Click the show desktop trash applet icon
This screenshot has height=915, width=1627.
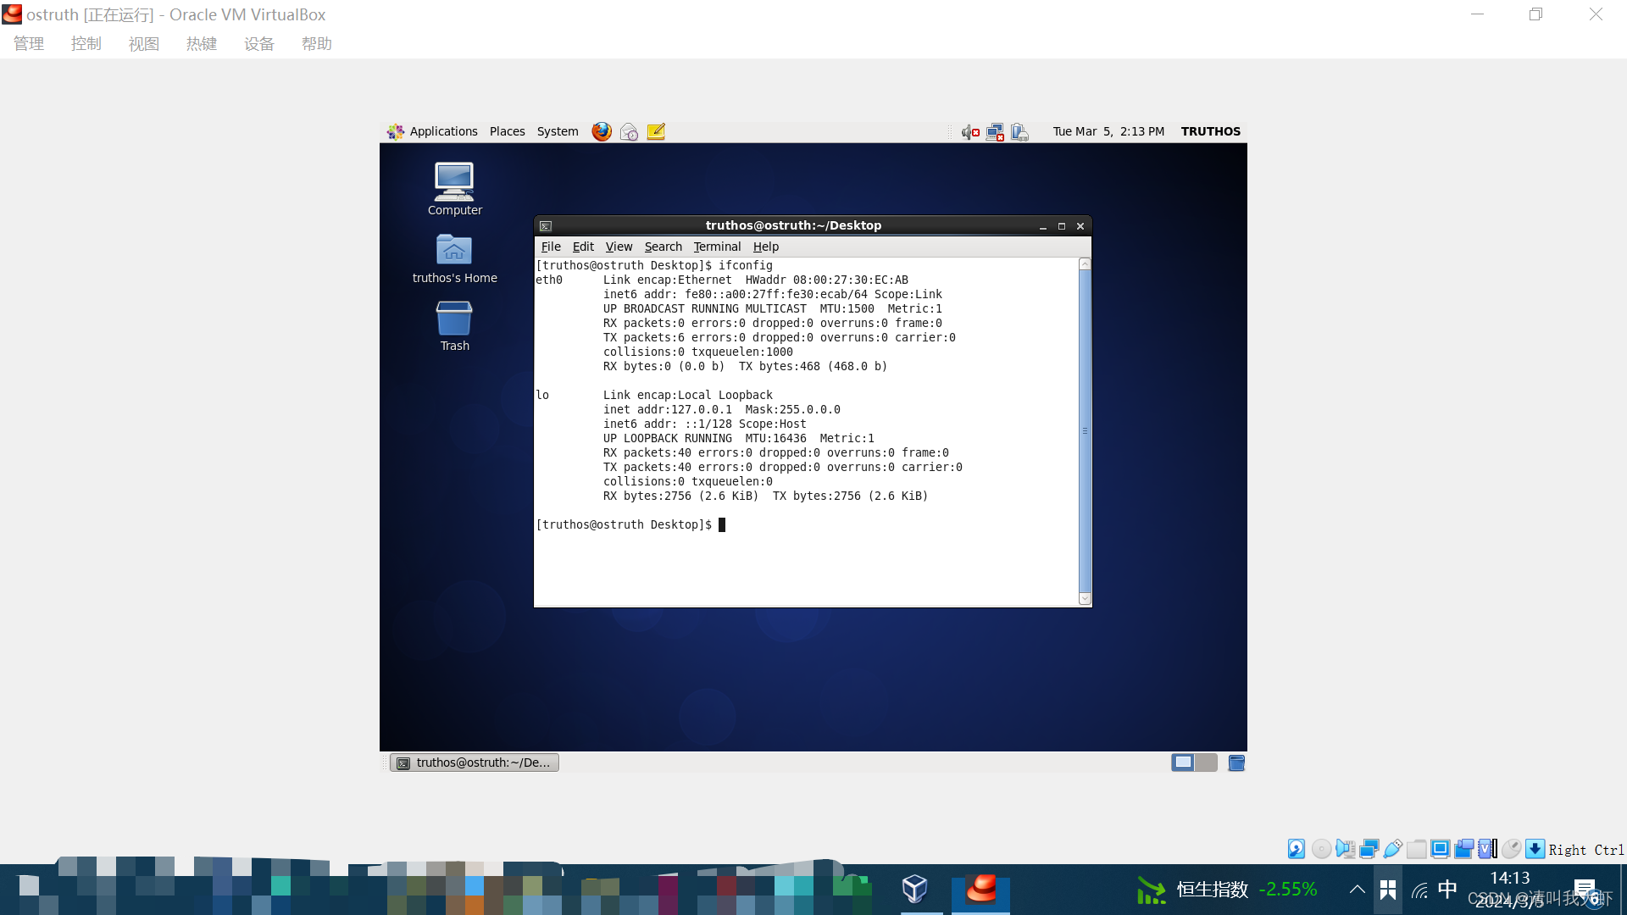coord(1236,762)
